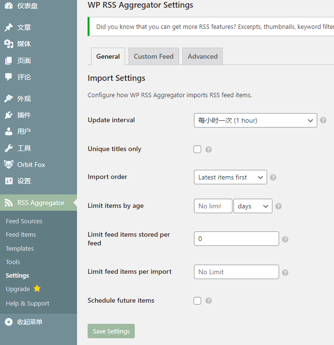Viewport: 334px width, 345px height.
Task: Click the RSS feed icon in sidebar
Action: point(9,203)
